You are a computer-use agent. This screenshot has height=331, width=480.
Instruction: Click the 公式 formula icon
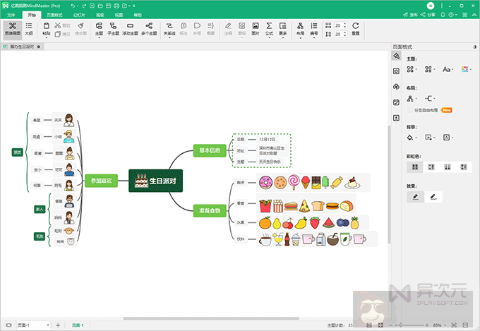pos(269,28)
